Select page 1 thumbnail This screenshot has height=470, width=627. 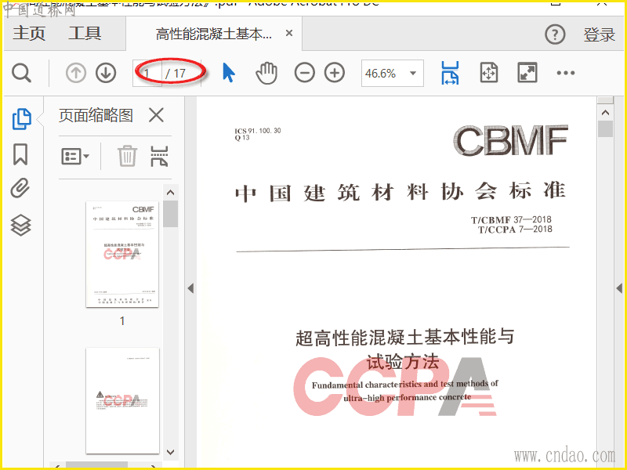tap(122, 254)
